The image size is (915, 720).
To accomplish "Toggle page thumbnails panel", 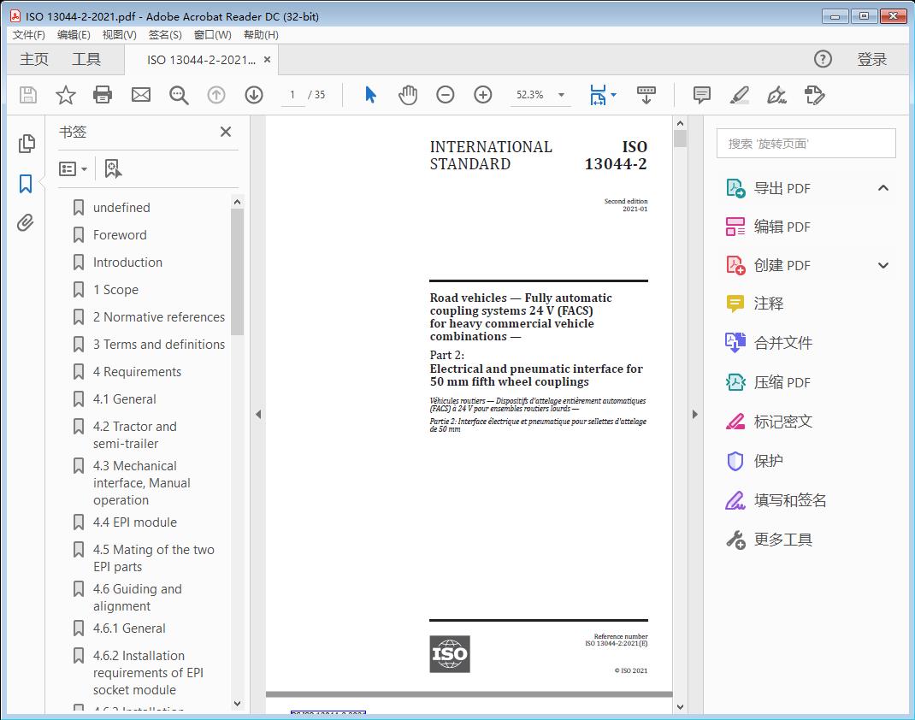I will tap(26, 144).
